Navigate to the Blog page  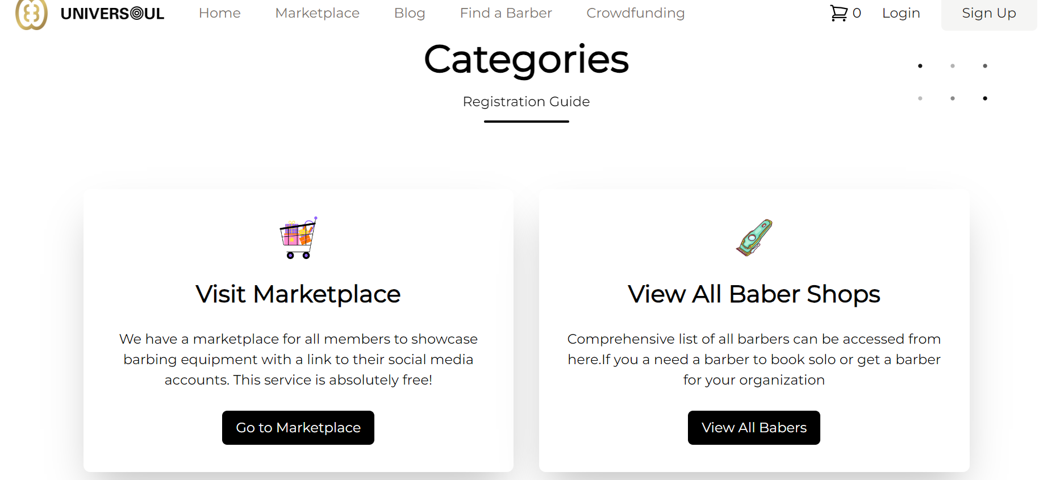click(x=410, y=12)
